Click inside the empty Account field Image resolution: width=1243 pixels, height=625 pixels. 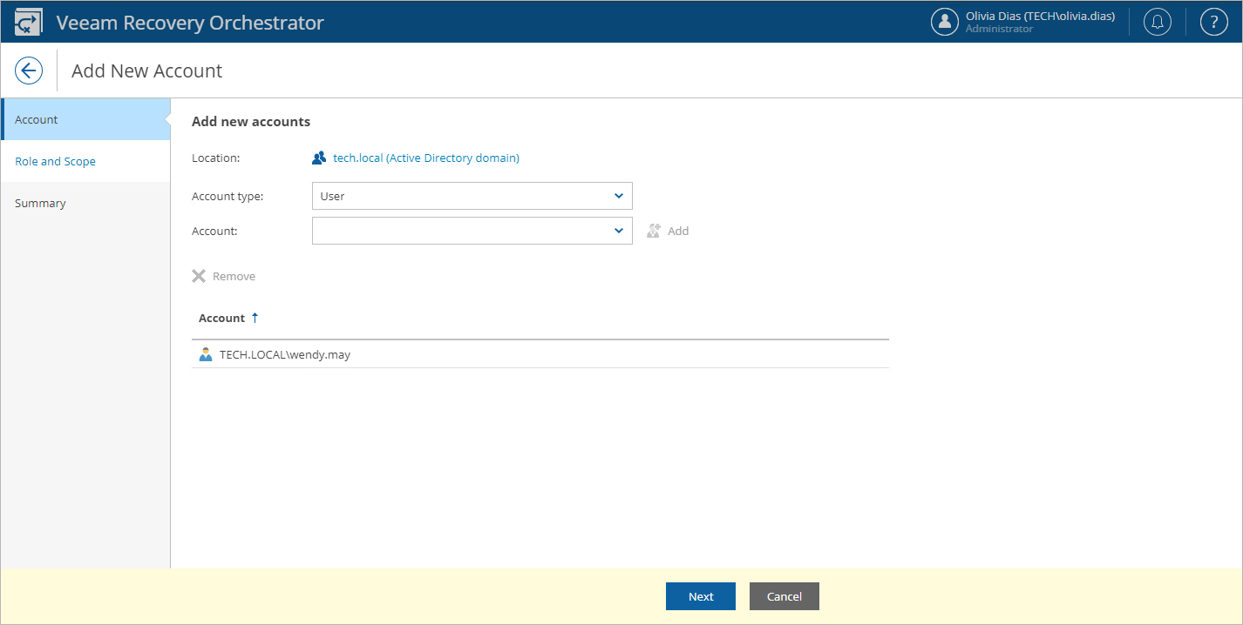(462, 230)
